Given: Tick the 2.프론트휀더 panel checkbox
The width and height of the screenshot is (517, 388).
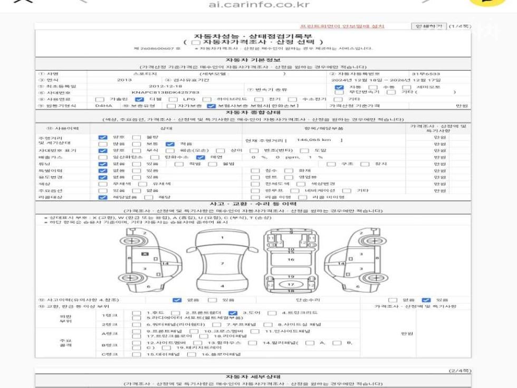Looking at the screenshot, I should [175, 313].
